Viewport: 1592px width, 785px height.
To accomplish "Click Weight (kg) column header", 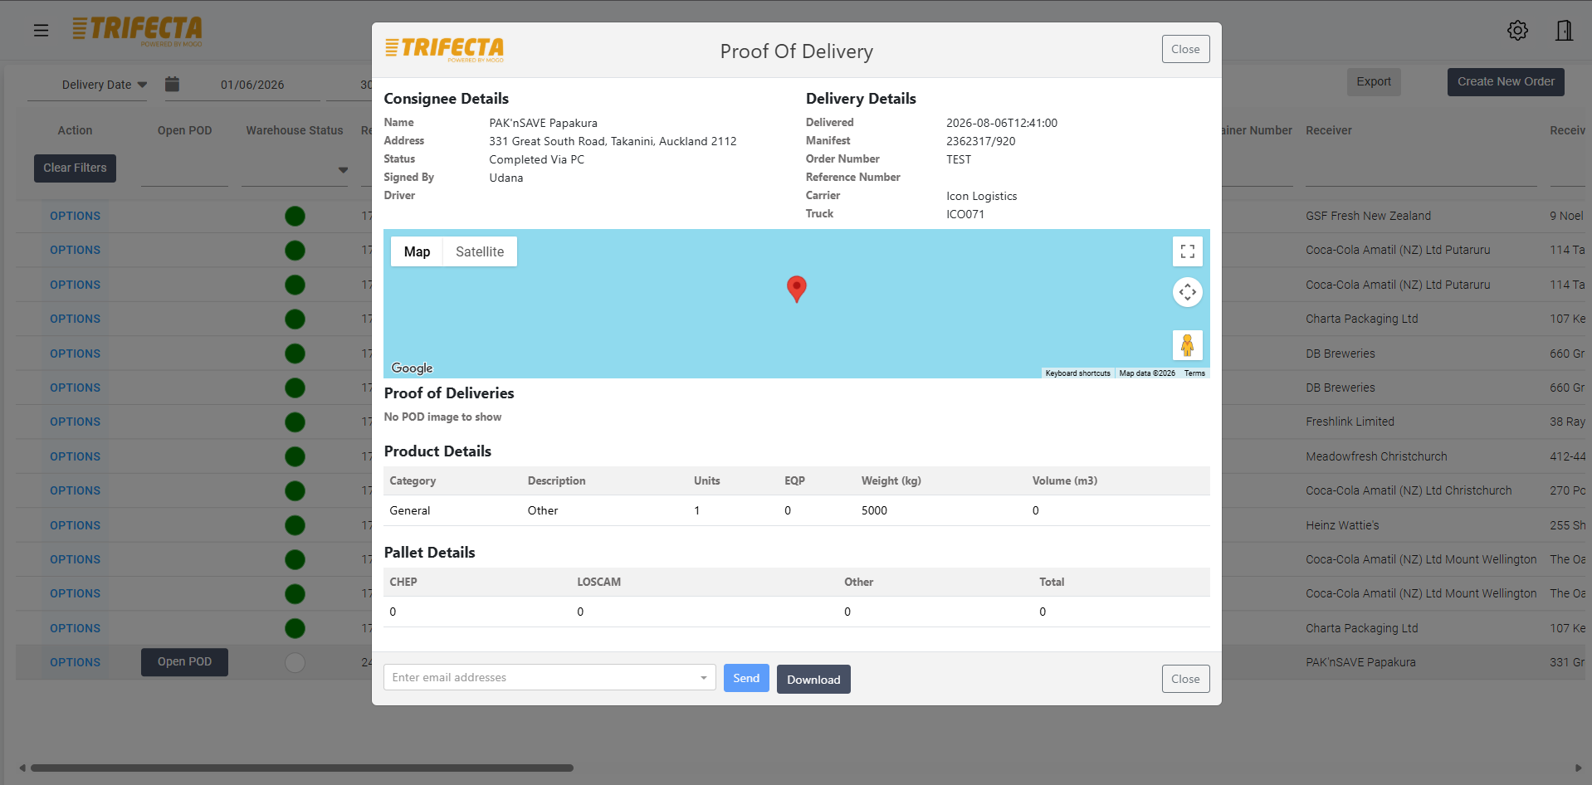I will click(891, 480).
